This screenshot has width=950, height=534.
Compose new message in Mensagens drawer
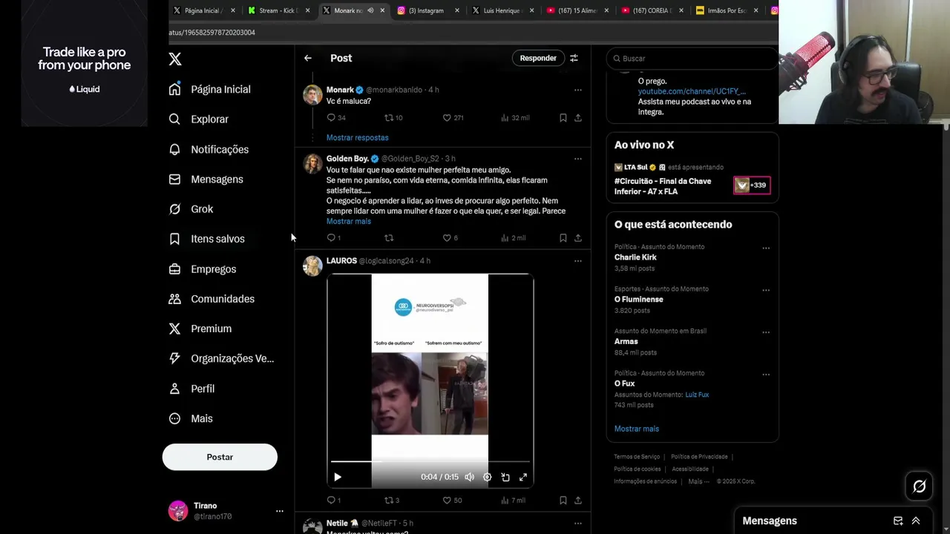(898, 521)
